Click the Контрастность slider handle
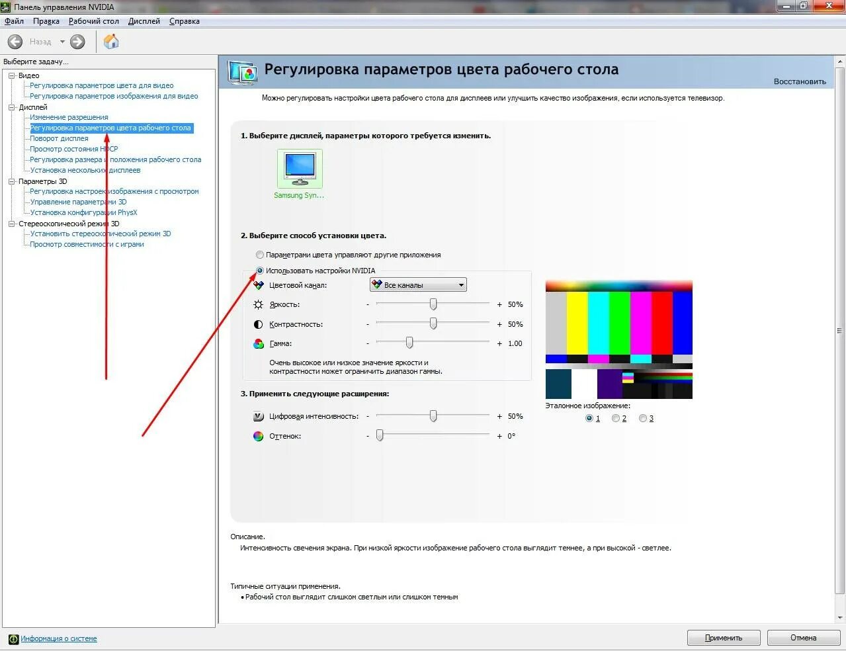This screenshot has width=846, height=651. tap(433, 324)
